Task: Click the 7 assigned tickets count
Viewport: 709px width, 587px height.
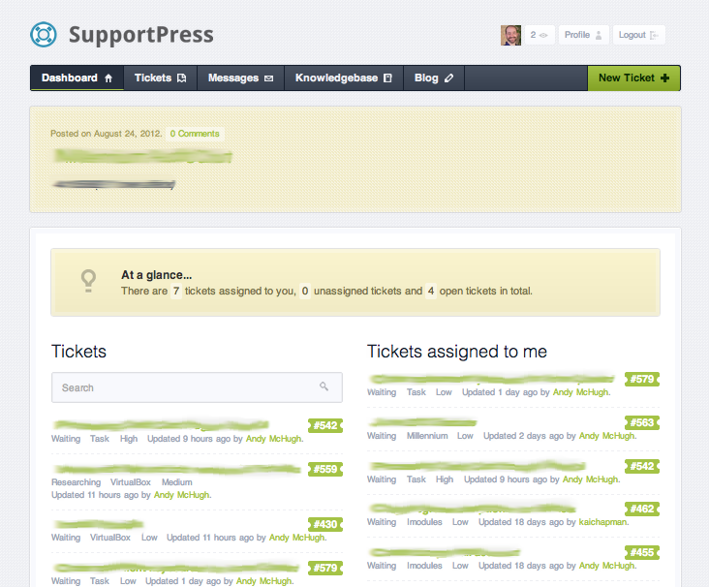Action: click(176, 291)
